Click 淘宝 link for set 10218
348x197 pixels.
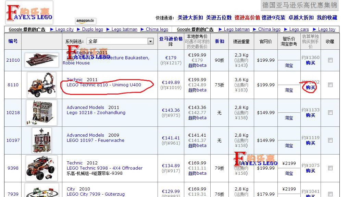[x=289, y=118]
